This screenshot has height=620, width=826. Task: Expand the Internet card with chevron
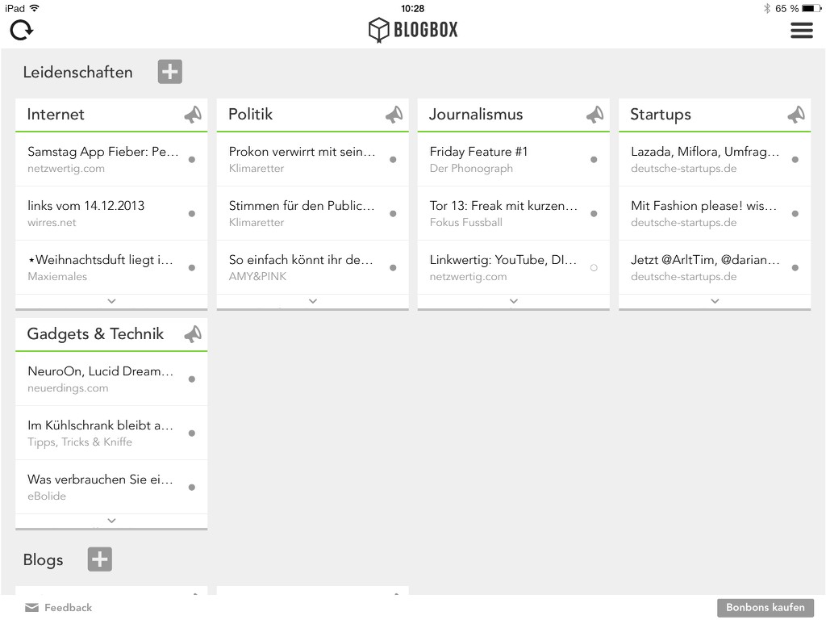pos(111,301)
